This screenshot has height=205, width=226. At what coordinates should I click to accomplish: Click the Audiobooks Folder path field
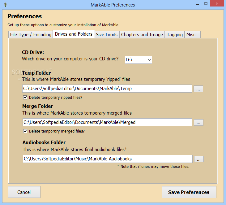(x=108, y=159)
